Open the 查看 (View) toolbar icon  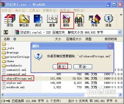[x=52, y=21]
